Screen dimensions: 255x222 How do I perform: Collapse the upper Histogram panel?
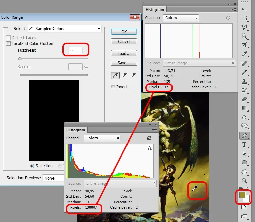pyautogui.click(x=229, y=4)
